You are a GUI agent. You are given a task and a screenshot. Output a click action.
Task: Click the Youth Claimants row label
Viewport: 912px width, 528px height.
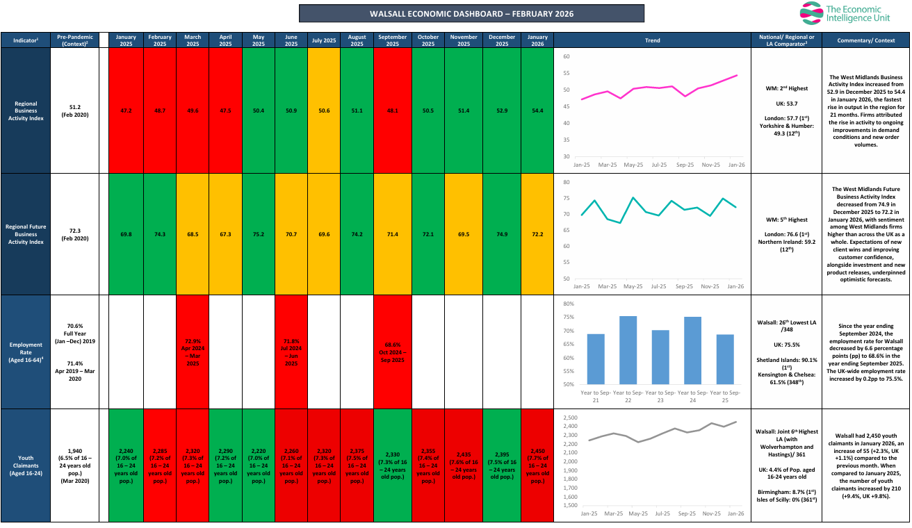26,465
